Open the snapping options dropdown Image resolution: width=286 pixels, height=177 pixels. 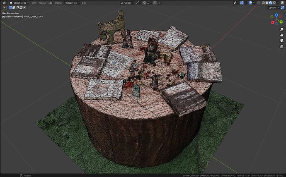pyautogui.click(x=149, y=3)
